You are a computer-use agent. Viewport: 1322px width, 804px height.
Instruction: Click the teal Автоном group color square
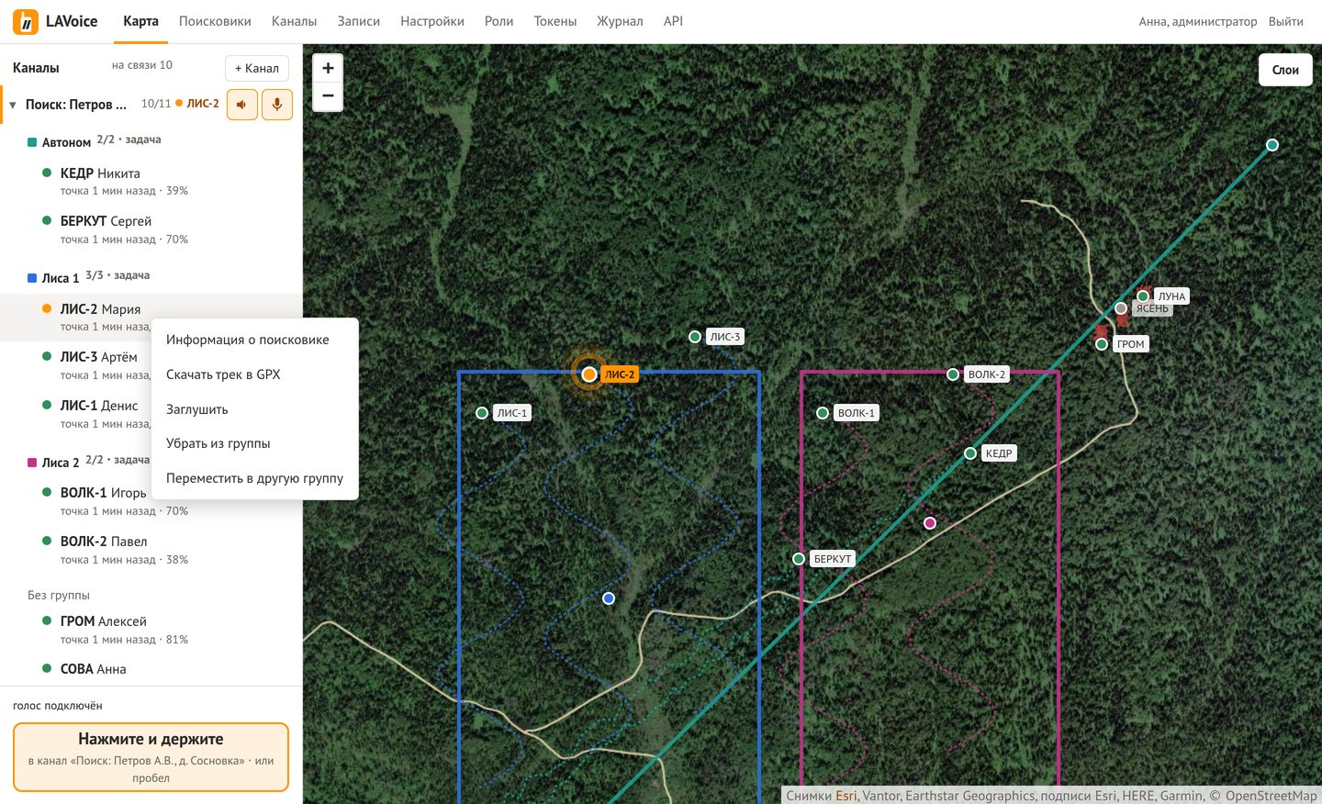point(32,142)
